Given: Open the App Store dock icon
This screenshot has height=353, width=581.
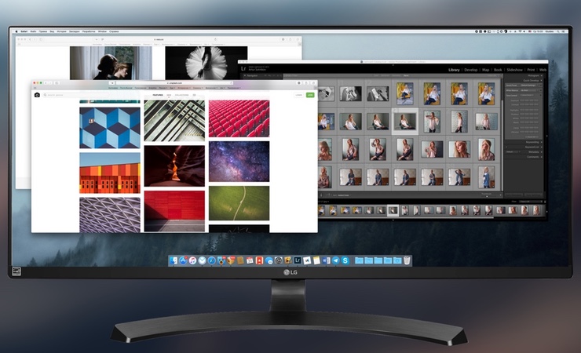Looking at the screenshot, I should tap(183, 260).
